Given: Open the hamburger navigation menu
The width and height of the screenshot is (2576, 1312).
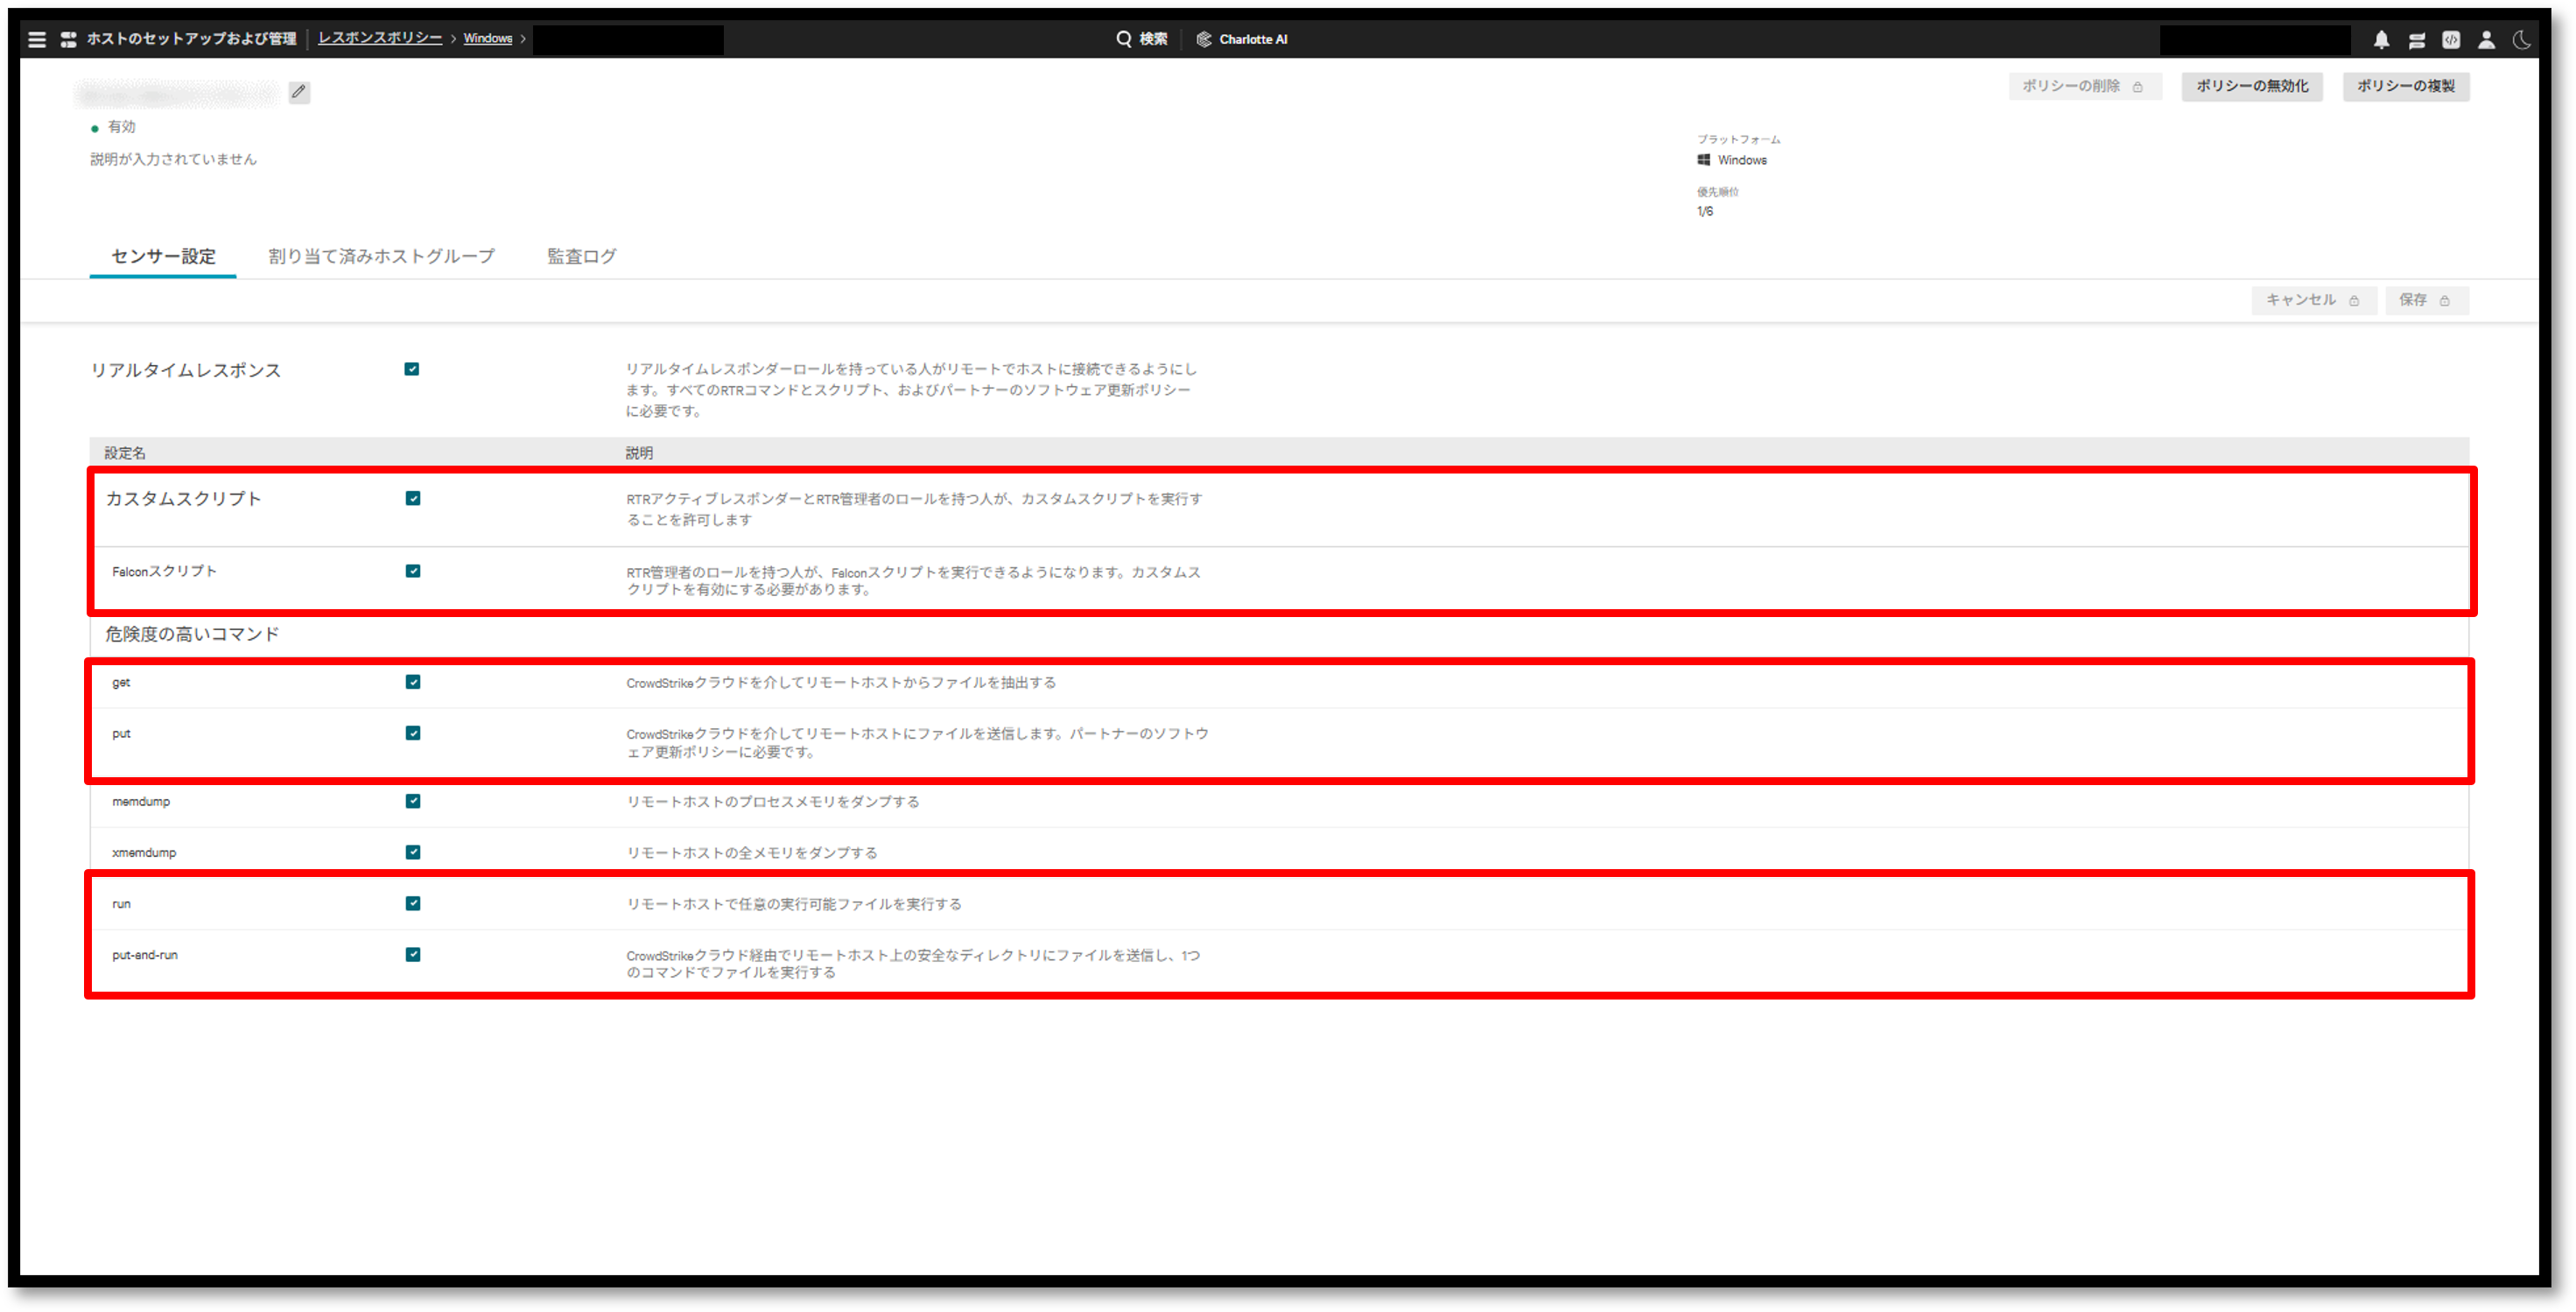Looking at the screenshot, I should pyautogui.click(x=37, y=39).
